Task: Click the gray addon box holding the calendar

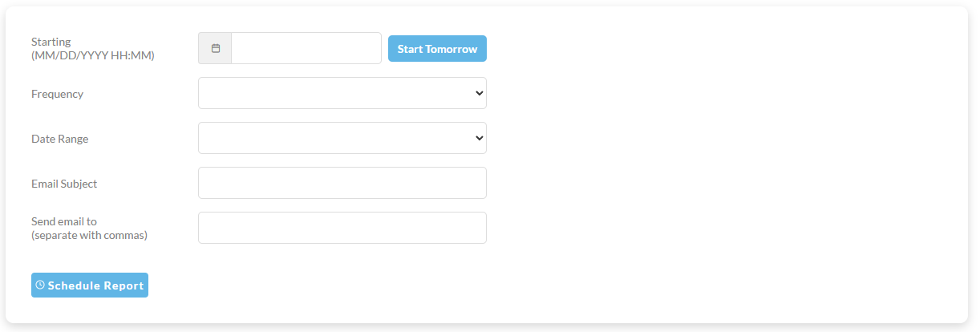Action: [x=215, y=48]
